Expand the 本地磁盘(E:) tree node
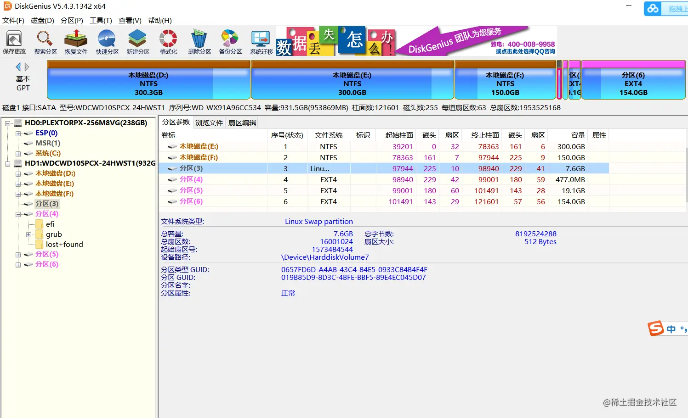The image size is (688, 418). click(x=18, y=184)
